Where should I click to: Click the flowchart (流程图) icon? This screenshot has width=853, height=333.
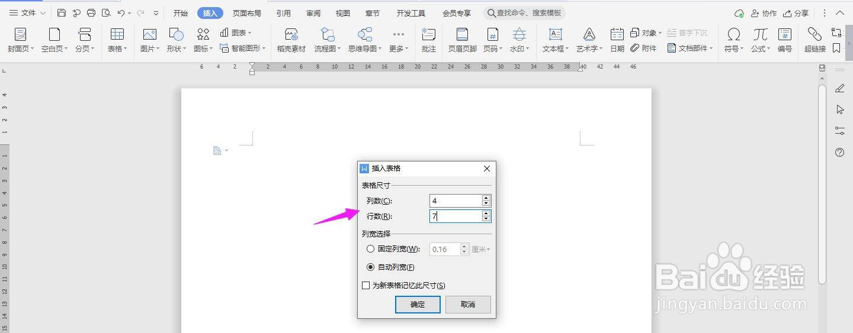[x=327, y=34]
